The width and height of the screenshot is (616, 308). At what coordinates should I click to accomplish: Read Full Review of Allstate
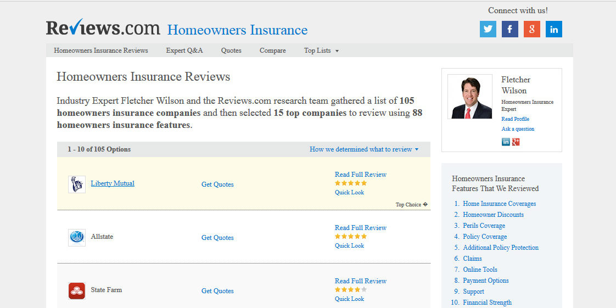(361, 228)
